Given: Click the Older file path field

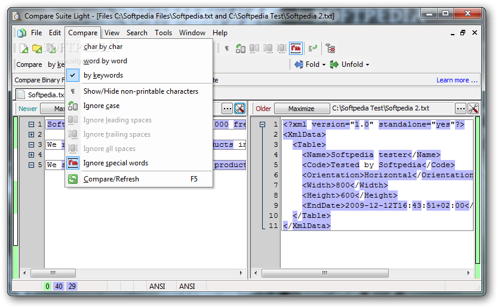Looking at the screenshot, I should (x=392, y=108).
